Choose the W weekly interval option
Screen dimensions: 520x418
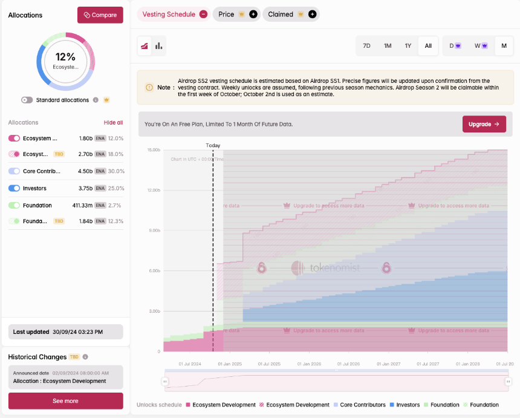tap(481, 46)
